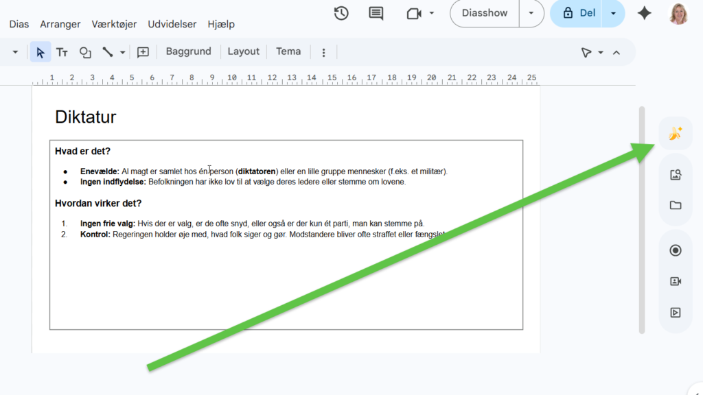Expand the line tool dropdown arrow
Screen dimensions: 703x395
[x=123, y=52]
